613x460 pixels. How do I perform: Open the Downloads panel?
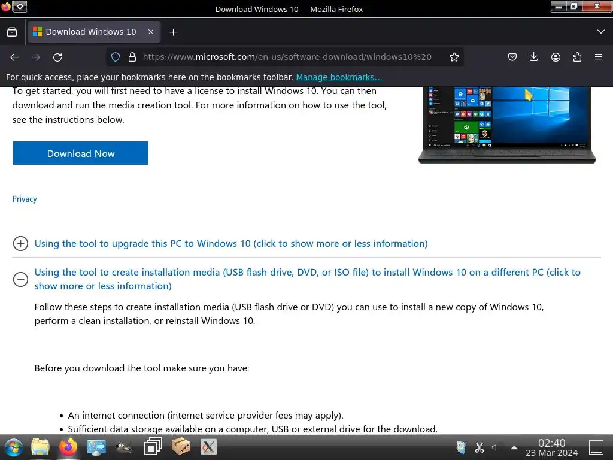pos(533,57)
